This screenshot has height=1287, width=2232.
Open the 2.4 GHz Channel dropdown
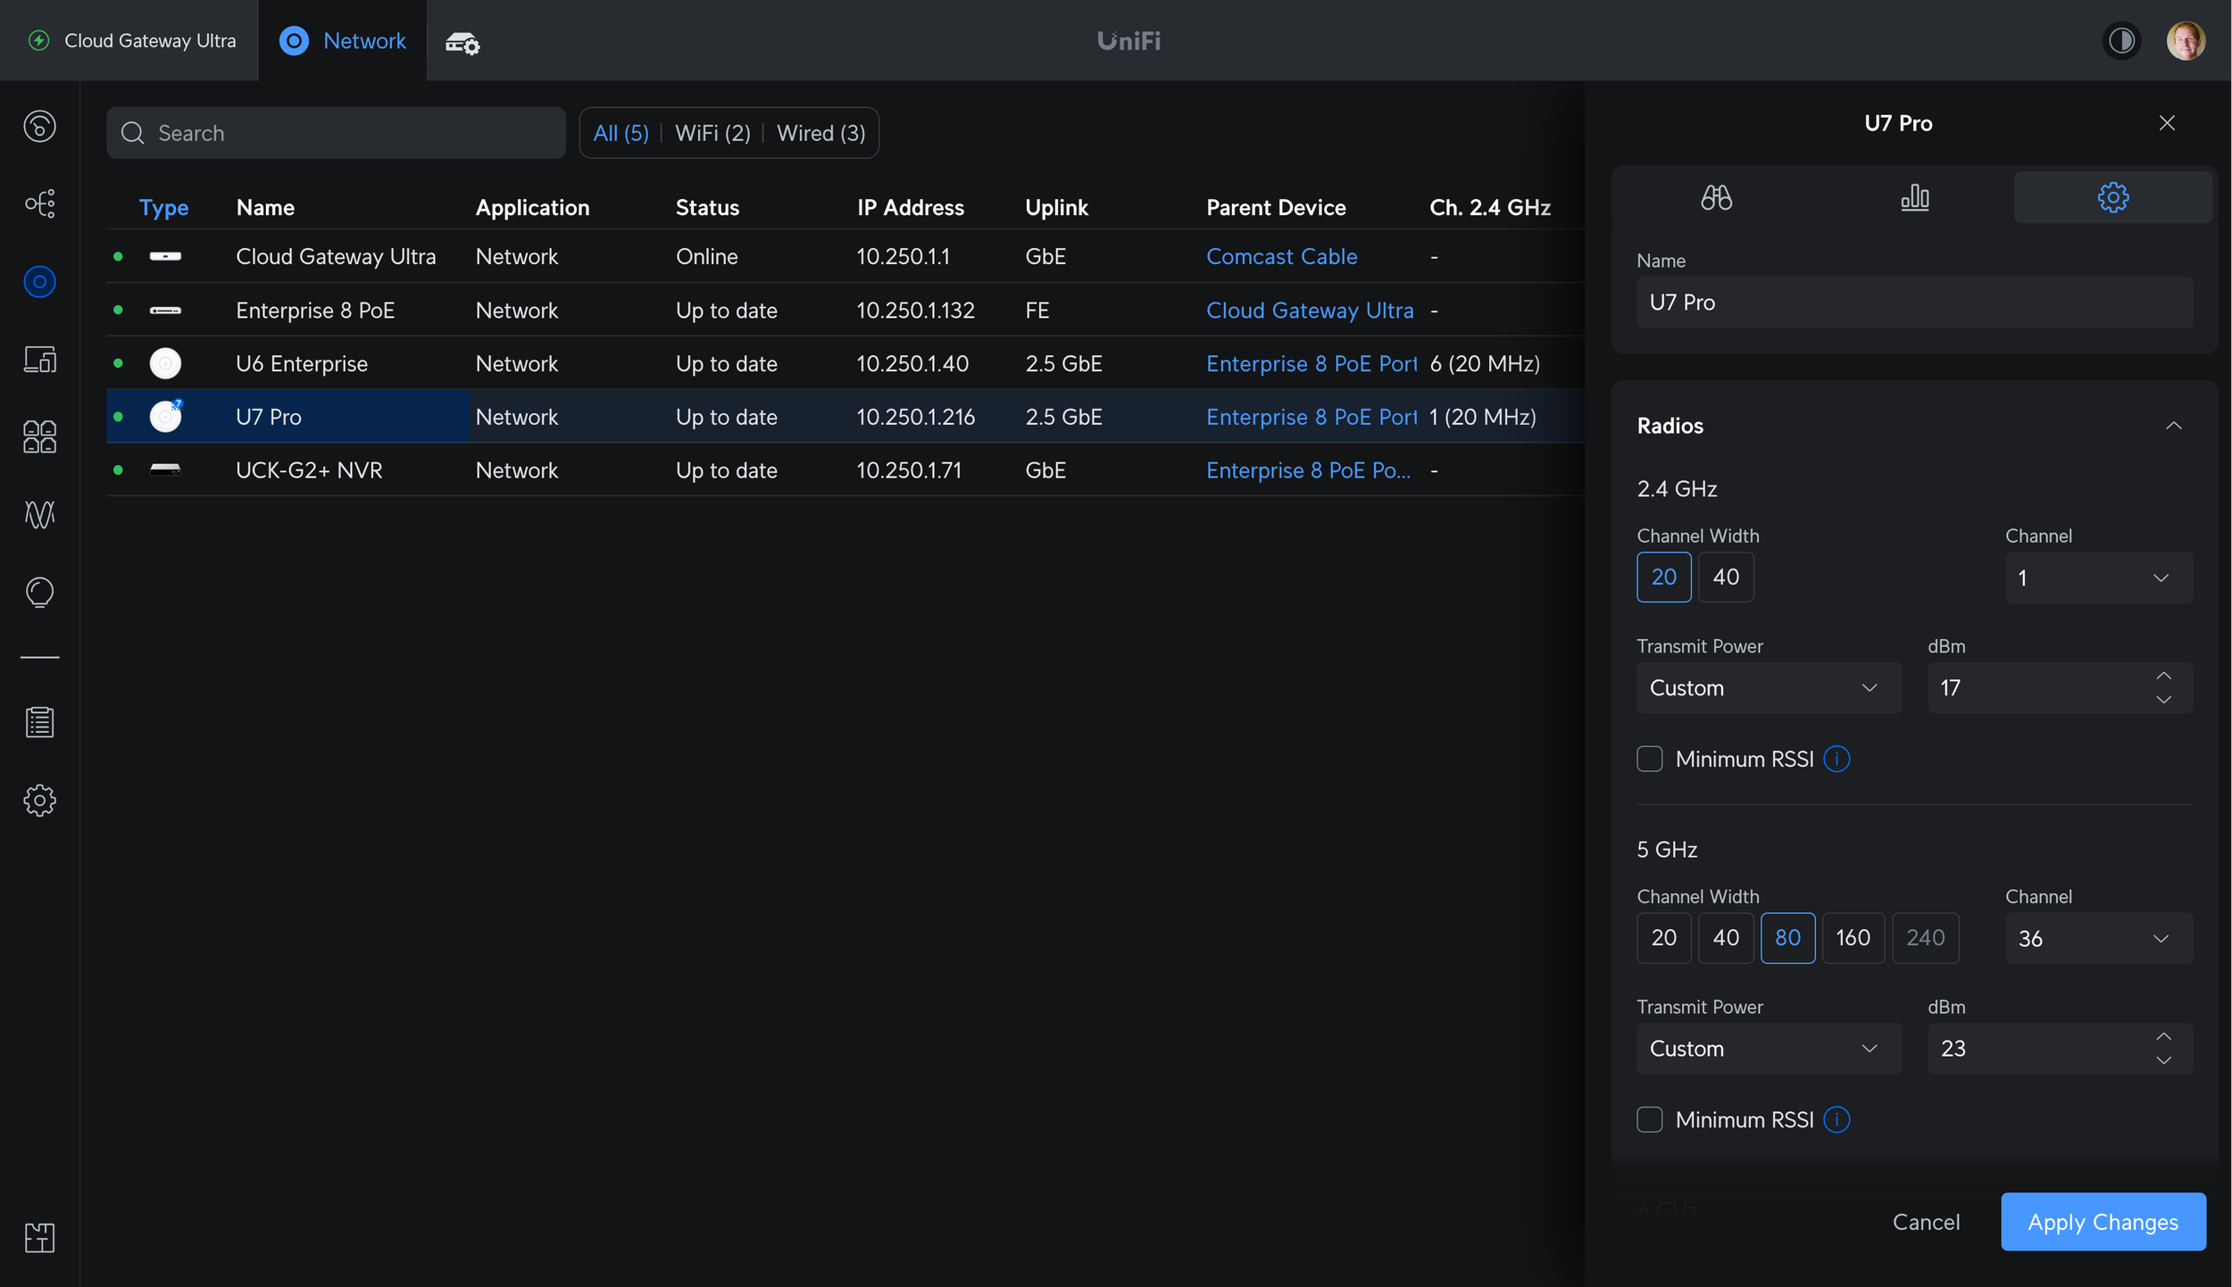[2099, 577]
